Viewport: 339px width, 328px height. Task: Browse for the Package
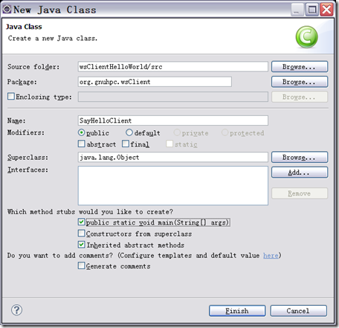(x=300, y=82)
